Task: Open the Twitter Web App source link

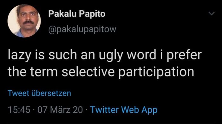Action: [x=124, y=110]
